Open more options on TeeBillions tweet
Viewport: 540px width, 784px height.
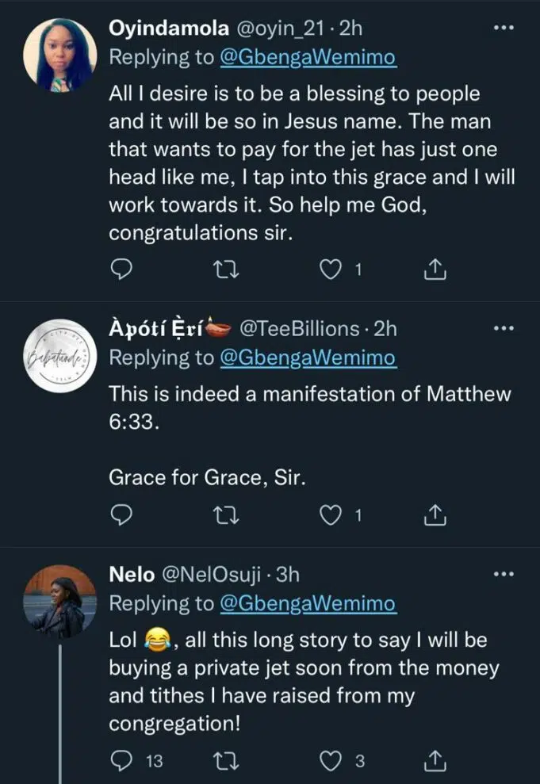pyautogui.click(x=503, y=327)
